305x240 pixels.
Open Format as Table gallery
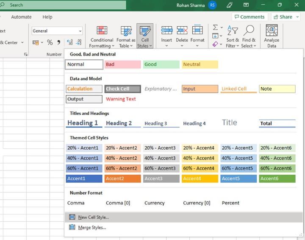126,36
